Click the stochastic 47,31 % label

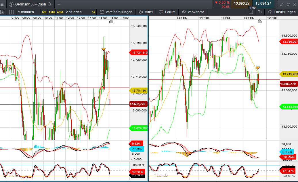(x=288, y=171)
